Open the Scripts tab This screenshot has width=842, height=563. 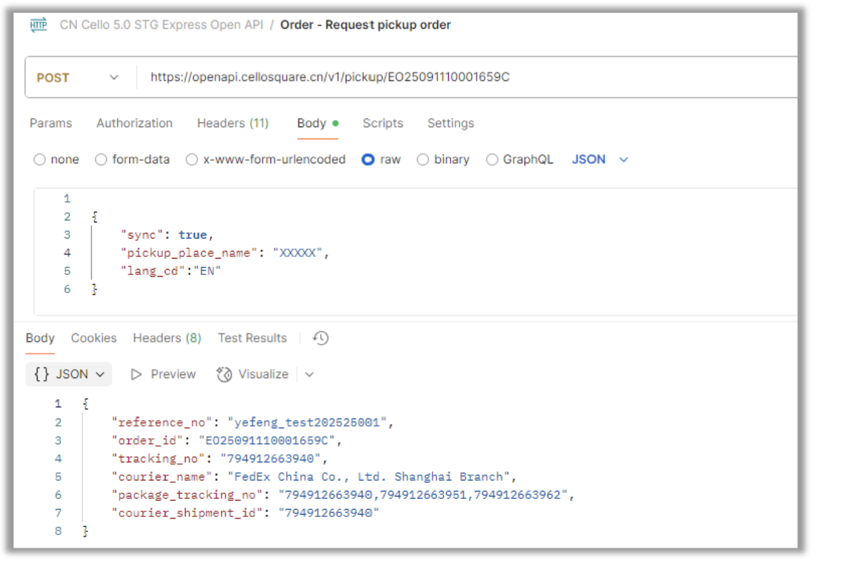(383, 123)
